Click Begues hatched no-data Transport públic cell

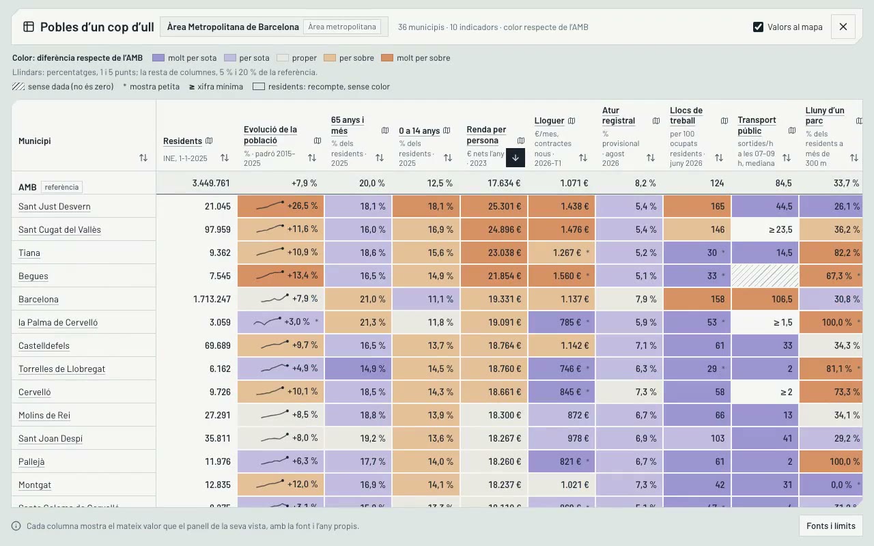tap(765, 276)
